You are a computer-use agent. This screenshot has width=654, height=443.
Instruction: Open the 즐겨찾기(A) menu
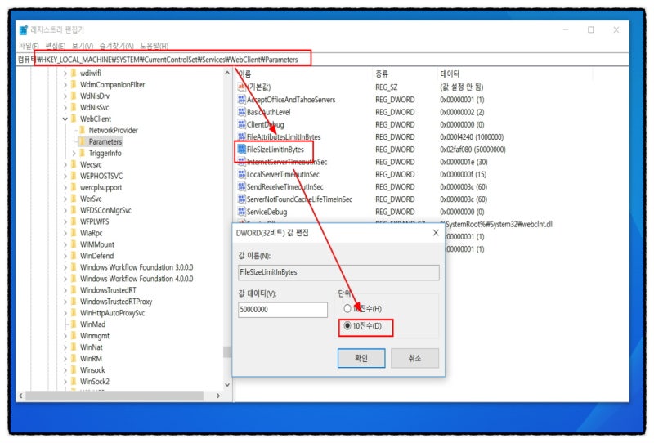116,46
